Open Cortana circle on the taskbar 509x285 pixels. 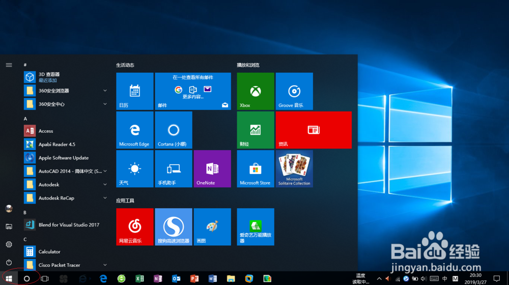coord(26,278)
